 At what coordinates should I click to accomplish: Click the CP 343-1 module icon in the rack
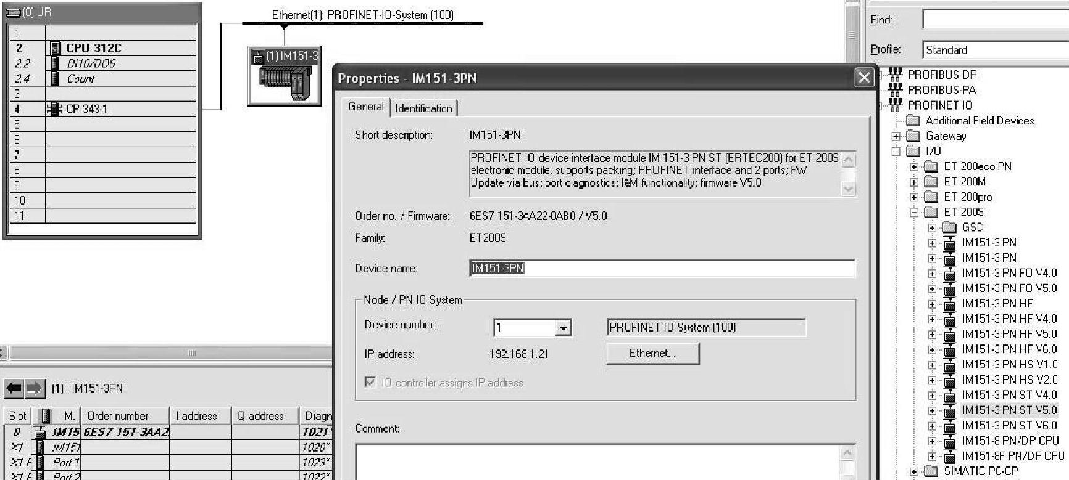click(54, 109)
